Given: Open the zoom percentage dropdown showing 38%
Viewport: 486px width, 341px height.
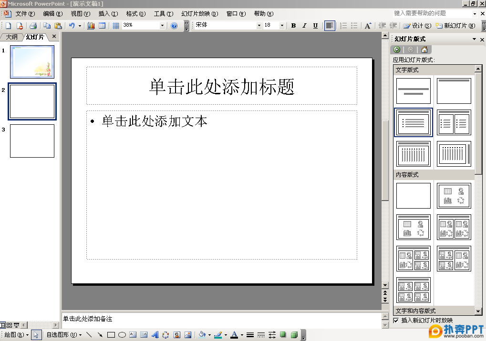Looking at the screenshot, I should tap(162, 26).
